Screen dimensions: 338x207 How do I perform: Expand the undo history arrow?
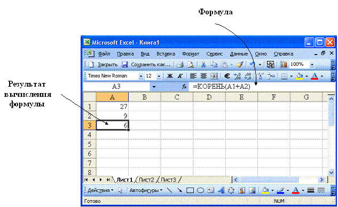pyautogui.click(x=260, y=65)
